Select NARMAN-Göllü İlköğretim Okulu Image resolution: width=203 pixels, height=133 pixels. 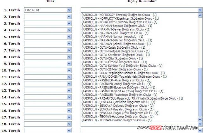(x=140, y=33)
